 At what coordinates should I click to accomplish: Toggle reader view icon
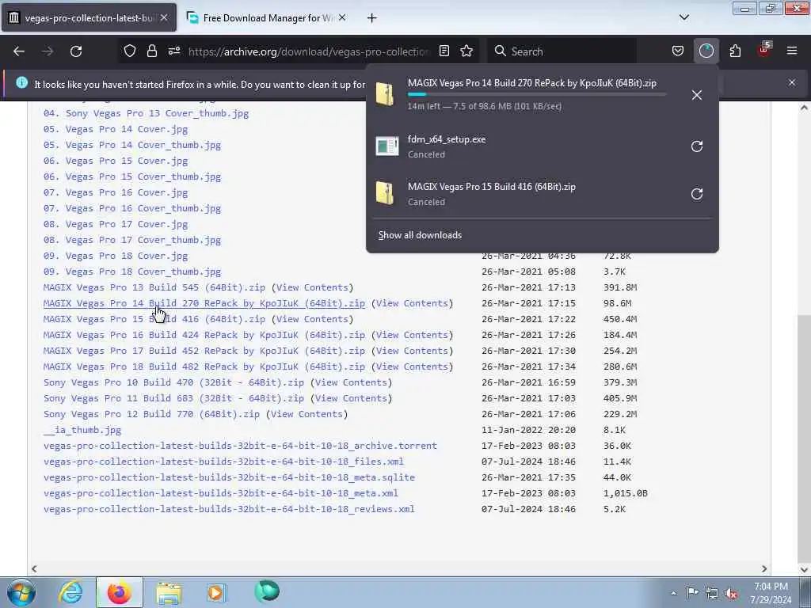click(444, 51)
